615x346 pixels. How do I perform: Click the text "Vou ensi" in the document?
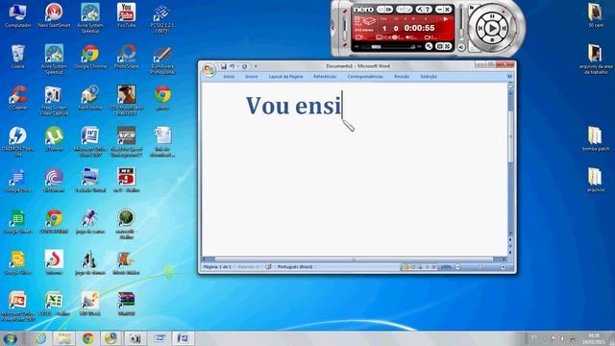point(293,106)
